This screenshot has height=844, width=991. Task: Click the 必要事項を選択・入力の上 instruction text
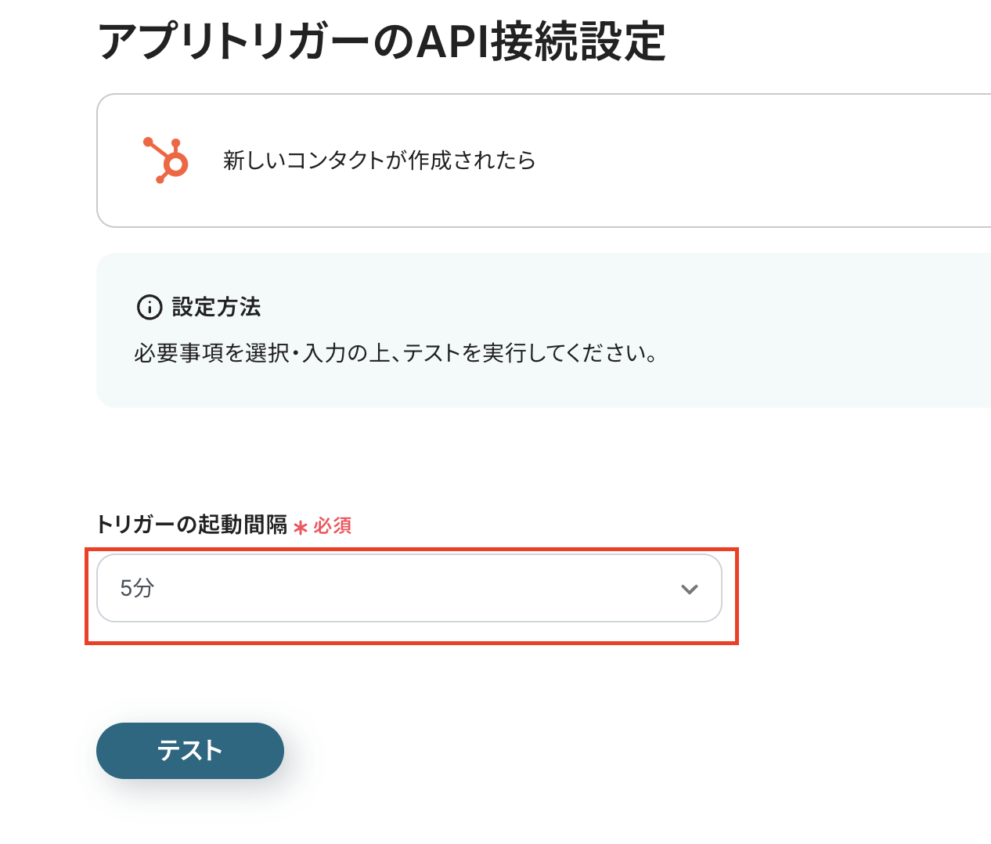tap(258, 353)
